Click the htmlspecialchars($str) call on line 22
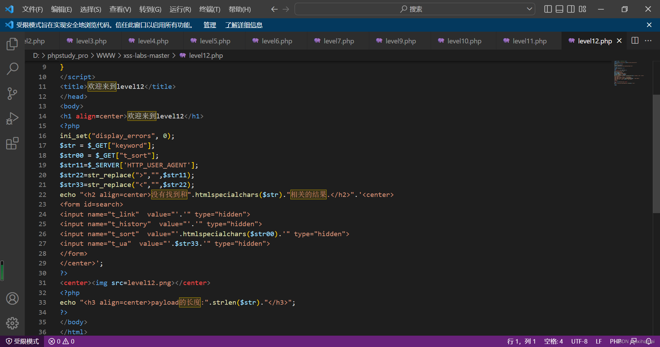660x347 pixels. [x=238, y=195]
